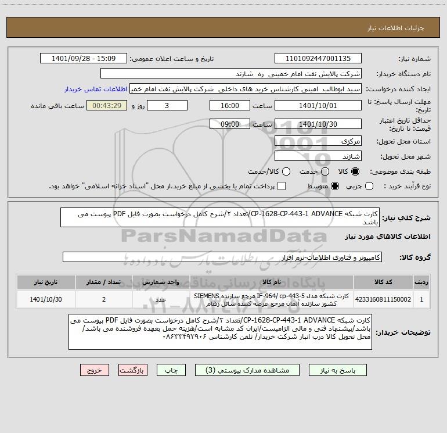Viewport: 447px width, 433px height.
Task: Click the نام کالا column header
Action: (272, 282)
